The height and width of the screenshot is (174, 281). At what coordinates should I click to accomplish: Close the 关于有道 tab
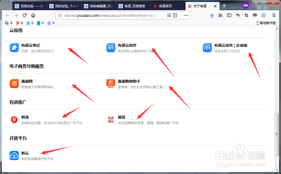point(215,6)
